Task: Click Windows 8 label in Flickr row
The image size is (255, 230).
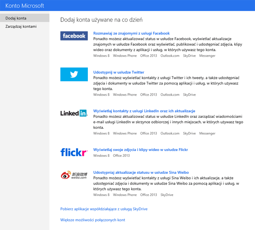Action: [x=101, y=155]
